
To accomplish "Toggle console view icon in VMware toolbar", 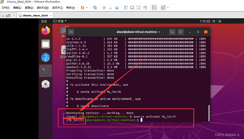I will pyautogui.click(x=154, y=8).
